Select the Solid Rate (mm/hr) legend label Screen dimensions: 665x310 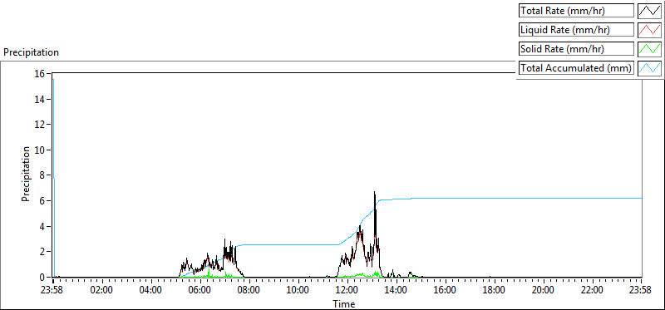pyautogui.click(x=576, y=49)
